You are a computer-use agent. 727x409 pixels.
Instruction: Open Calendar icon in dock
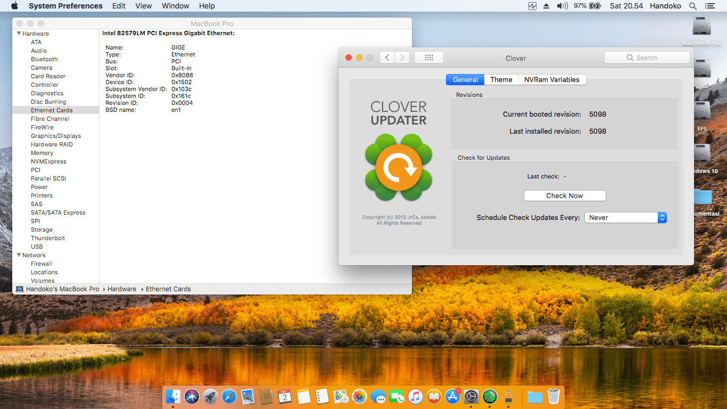tap(285, 396)
